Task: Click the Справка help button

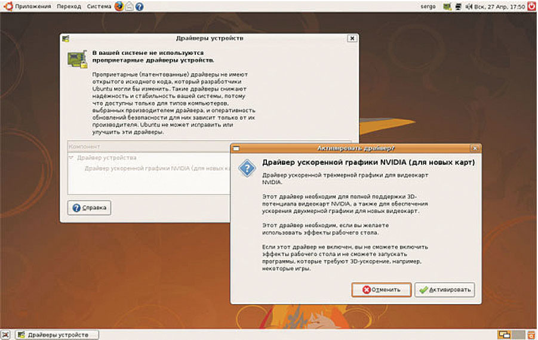Action: [x=90, y=208]
